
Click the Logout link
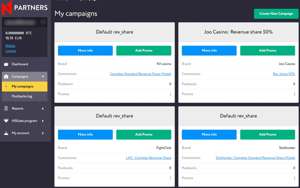click(11, 51)
